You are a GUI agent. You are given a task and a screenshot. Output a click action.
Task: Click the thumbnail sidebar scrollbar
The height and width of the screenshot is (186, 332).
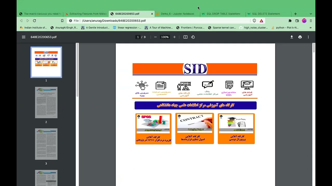tap(77, 70)
